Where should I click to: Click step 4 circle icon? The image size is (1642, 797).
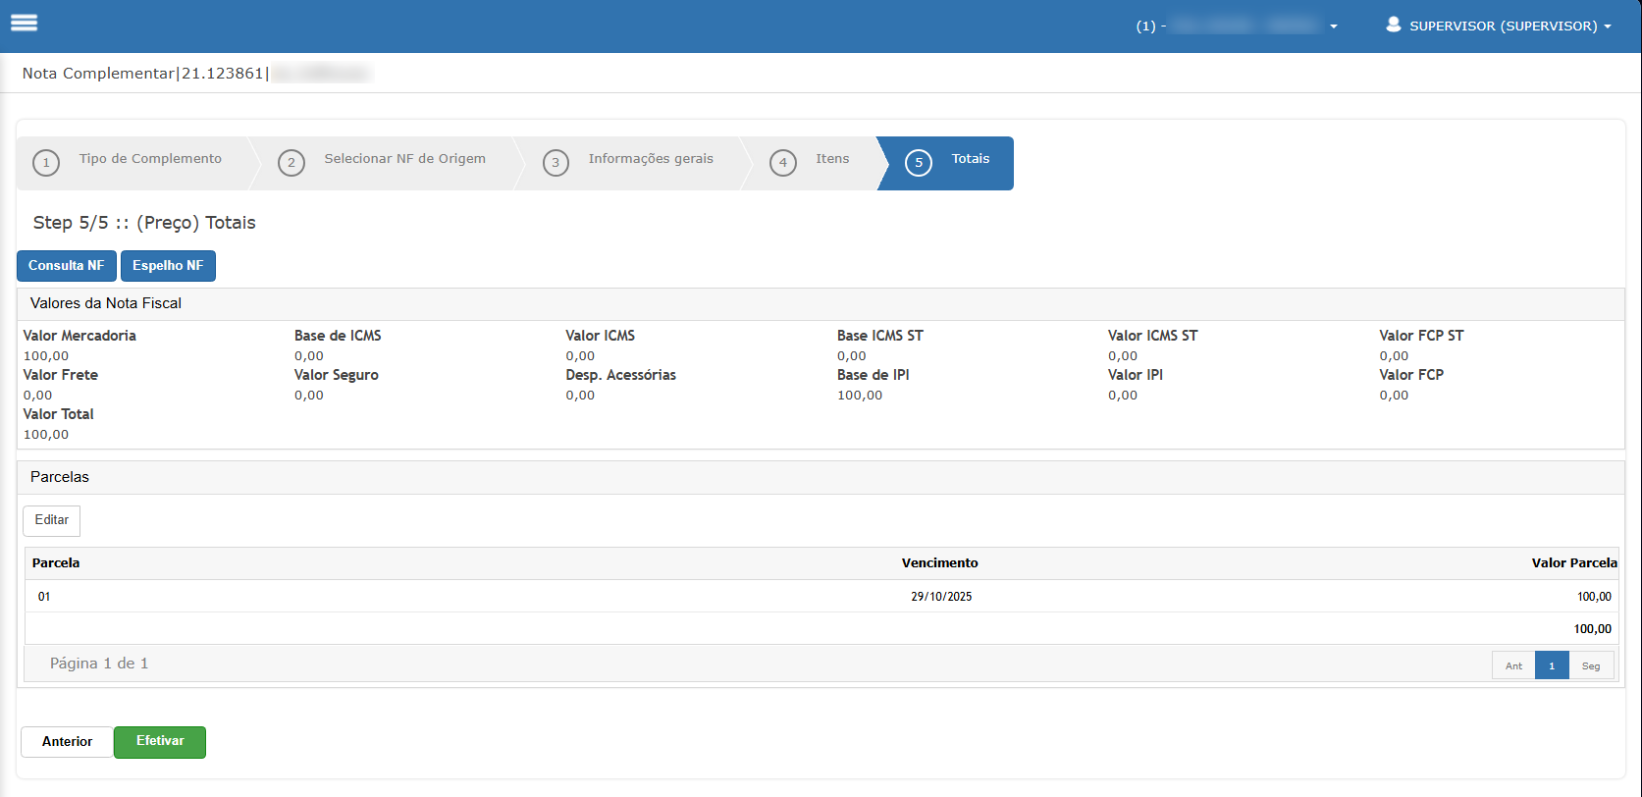[782, 163]
